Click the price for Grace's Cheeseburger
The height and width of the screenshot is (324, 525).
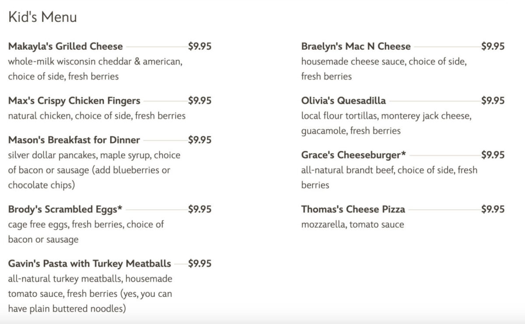pyautogui.click(x=493, y=155)
